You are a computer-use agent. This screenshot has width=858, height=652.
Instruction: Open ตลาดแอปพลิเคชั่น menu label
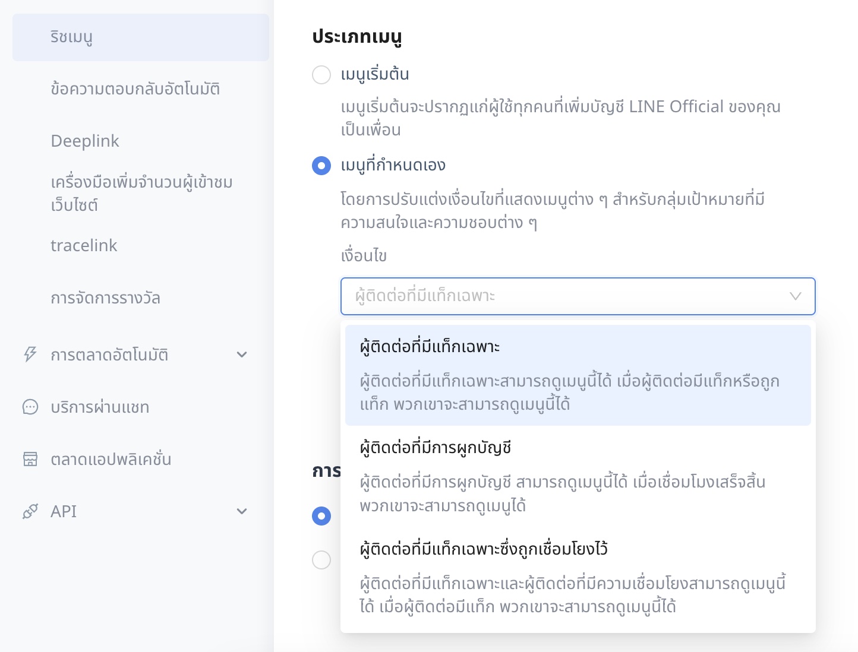[x=111, y=459]
